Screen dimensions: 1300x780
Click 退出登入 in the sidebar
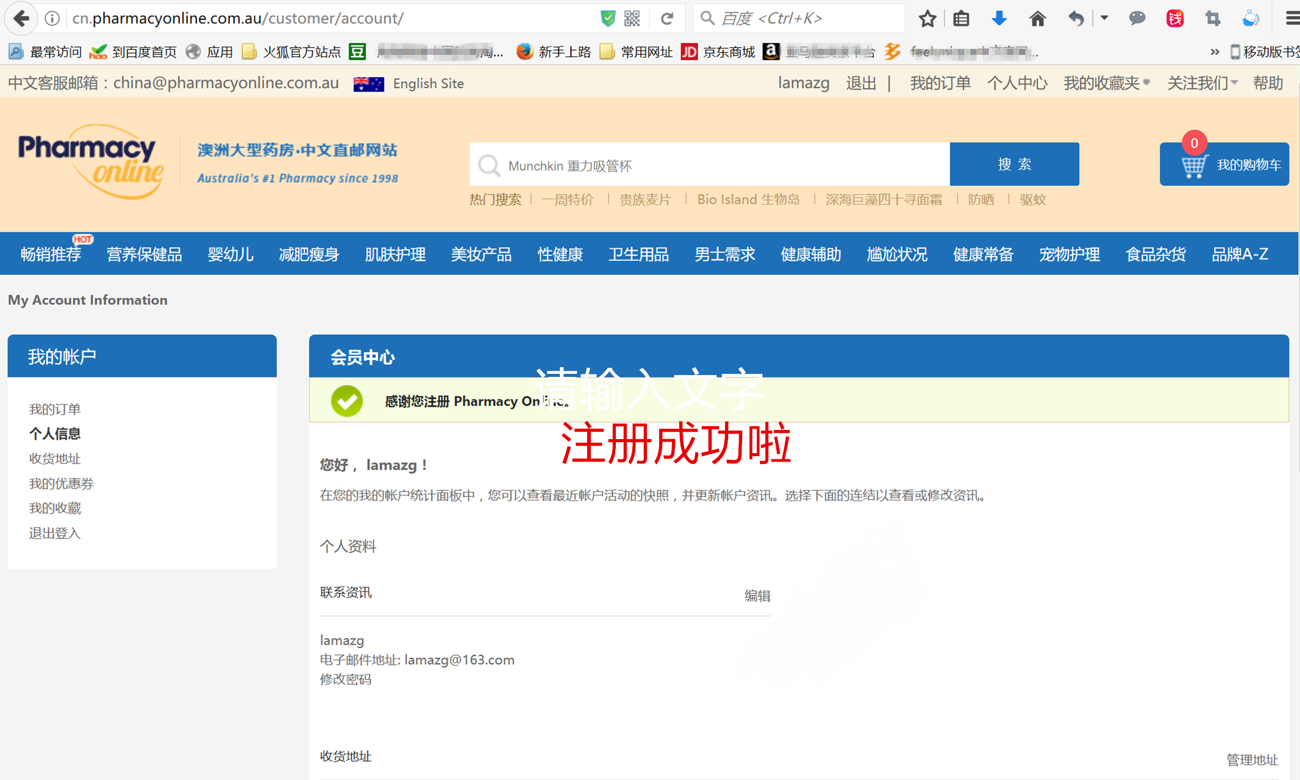(55, 533)
